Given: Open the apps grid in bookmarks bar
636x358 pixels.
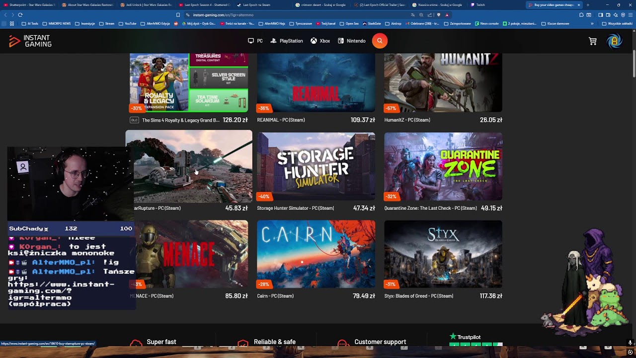Looking at the screenshot, I should 12,23.
